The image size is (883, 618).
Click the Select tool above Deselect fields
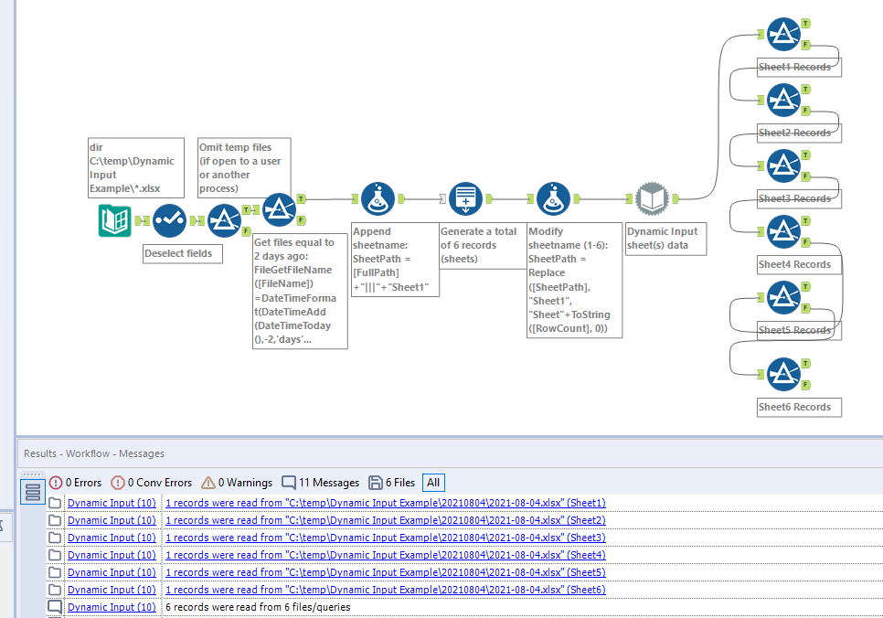[169, 220]
